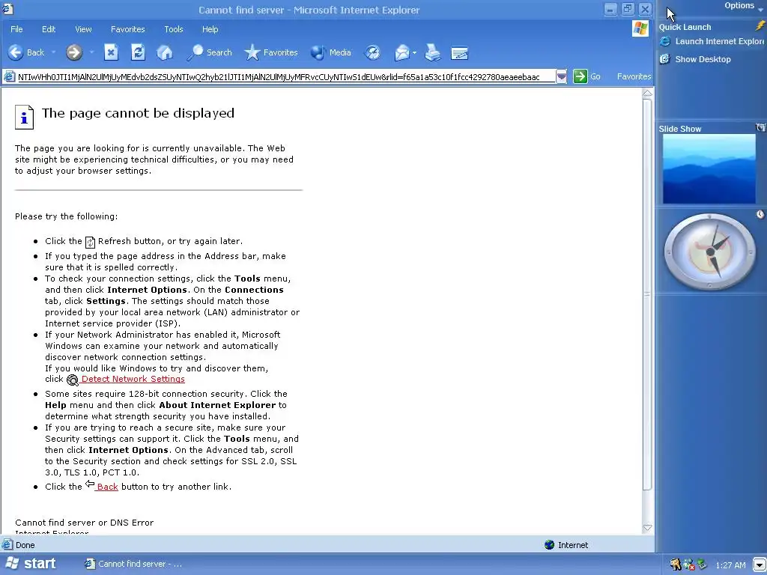Click the green Go arrow button

click(x=580, y=76)
